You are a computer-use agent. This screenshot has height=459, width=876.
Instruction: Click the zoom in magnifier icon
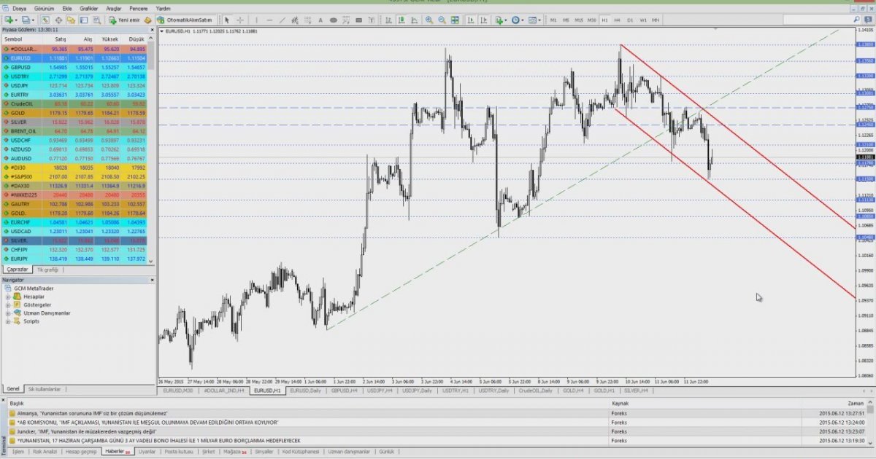point(429,20)
